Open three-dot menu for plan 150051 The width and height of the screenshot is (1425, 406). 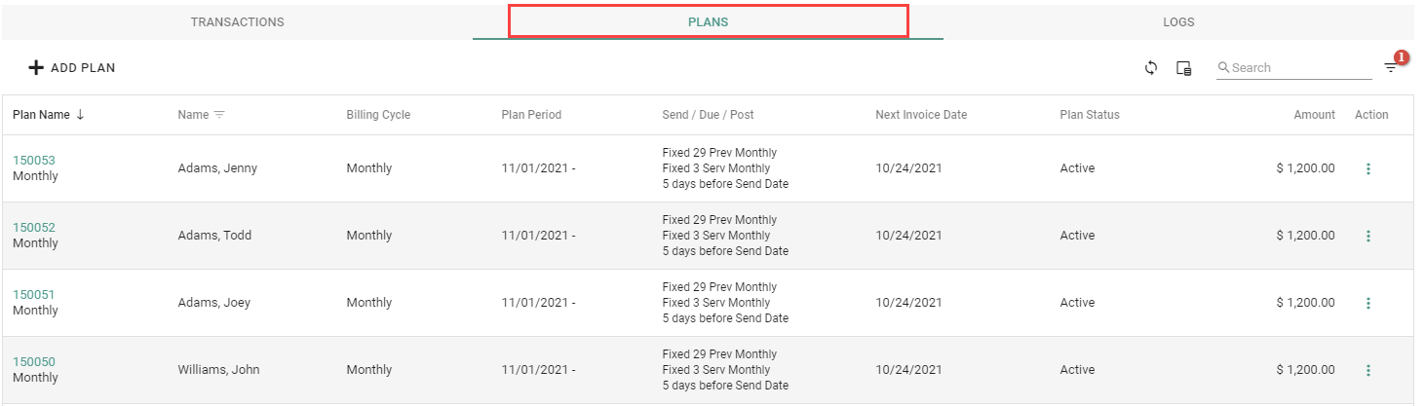[1368, 303]
